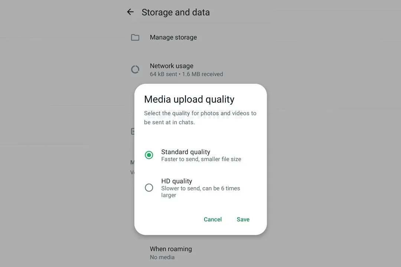The image size is (401, 267).
Task: Open the Network usage entry
Action: click(x=172, y=66)
